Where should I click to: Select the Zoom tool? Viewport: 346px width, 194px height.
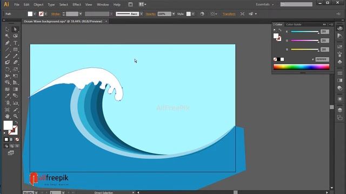point(15,116)
